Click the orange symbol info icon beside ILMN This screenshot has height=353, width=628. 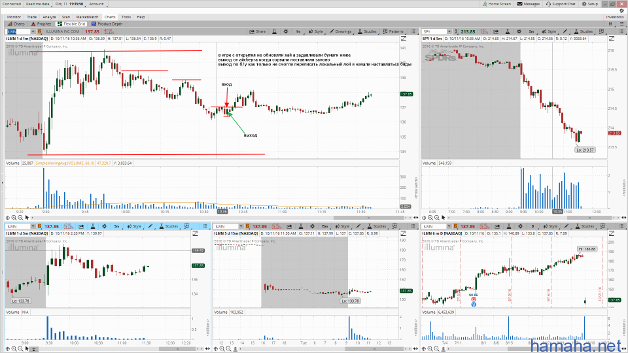coord(40,31)
